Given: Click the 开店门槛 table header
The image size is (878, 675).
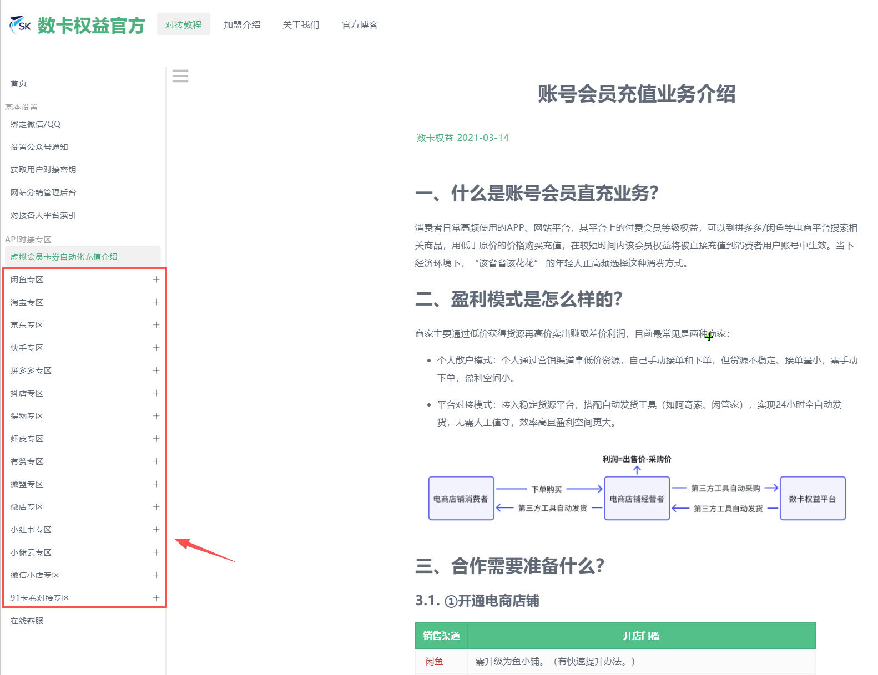Looking at the screenshot, I should click(642, 636).
